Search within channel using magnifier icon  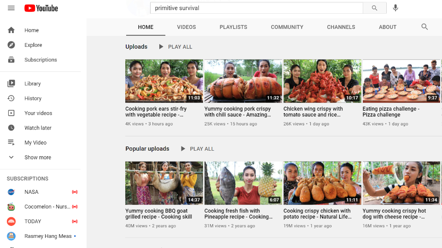tap(425, 27)
